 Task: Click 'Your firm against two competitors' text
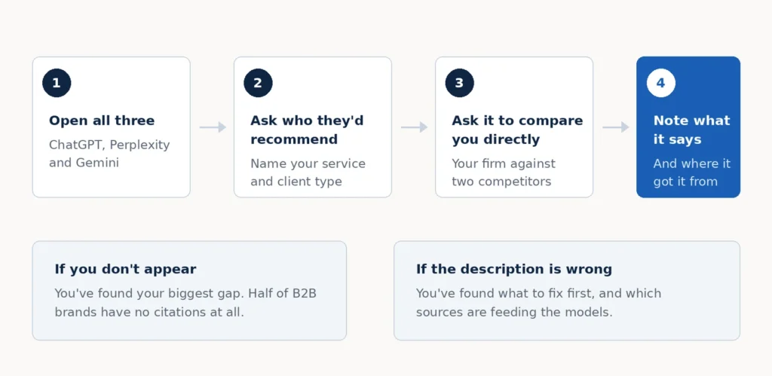(x=503, y=173)
